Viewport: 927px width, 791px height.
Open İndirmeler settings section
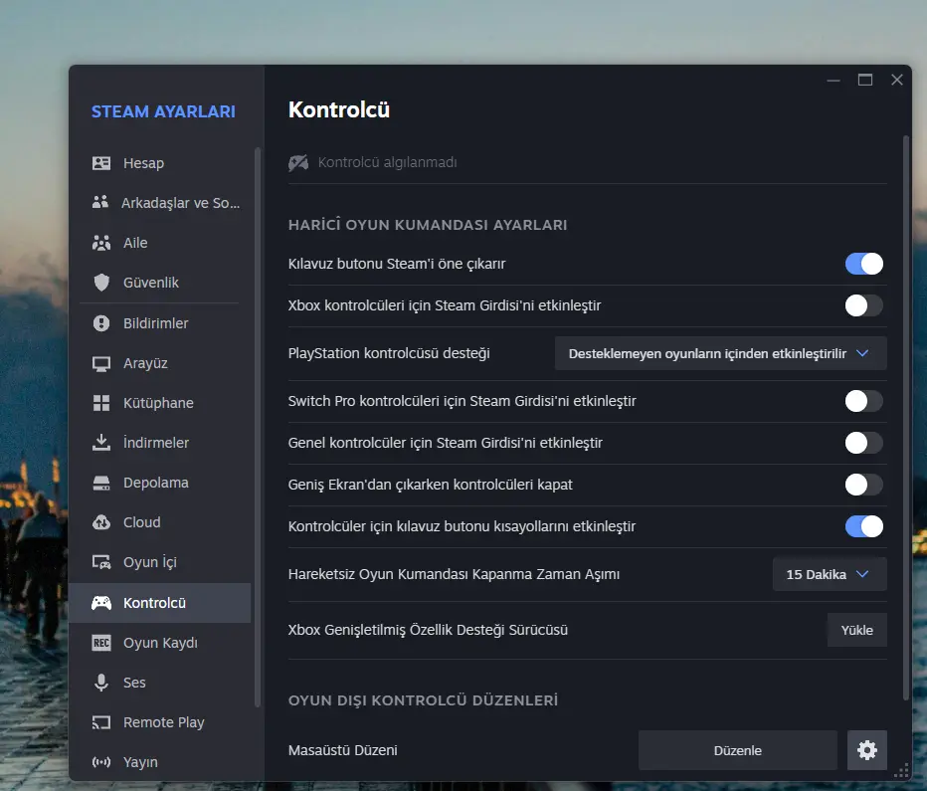pyautogui.click(x=159, y=443)
